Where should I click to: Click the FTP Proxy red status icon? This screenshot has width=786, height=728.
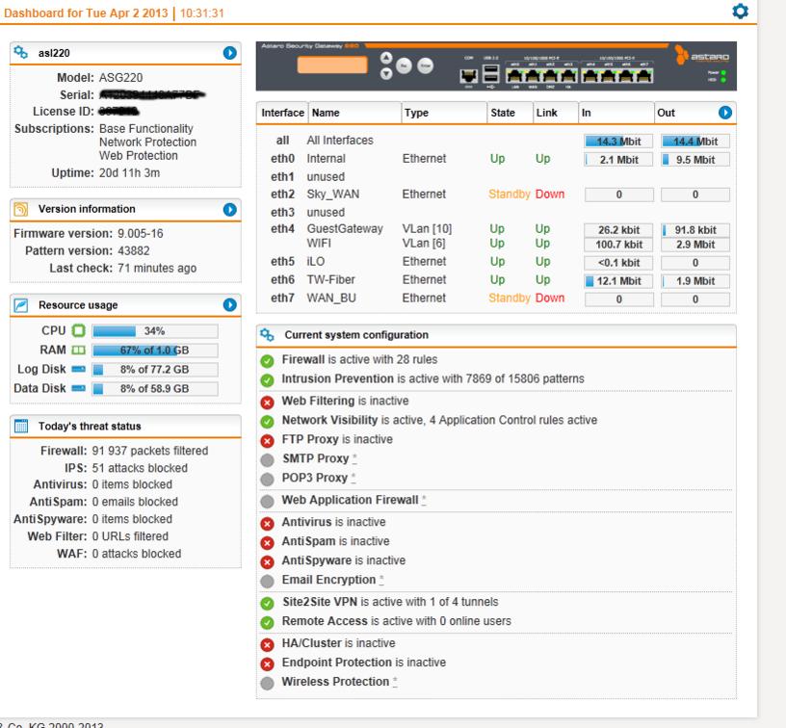pyautogui.click(x=267, y=440)
